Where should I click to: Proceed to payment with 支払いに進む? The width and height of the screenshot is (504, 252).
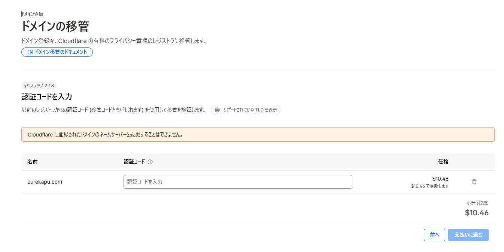468,235
